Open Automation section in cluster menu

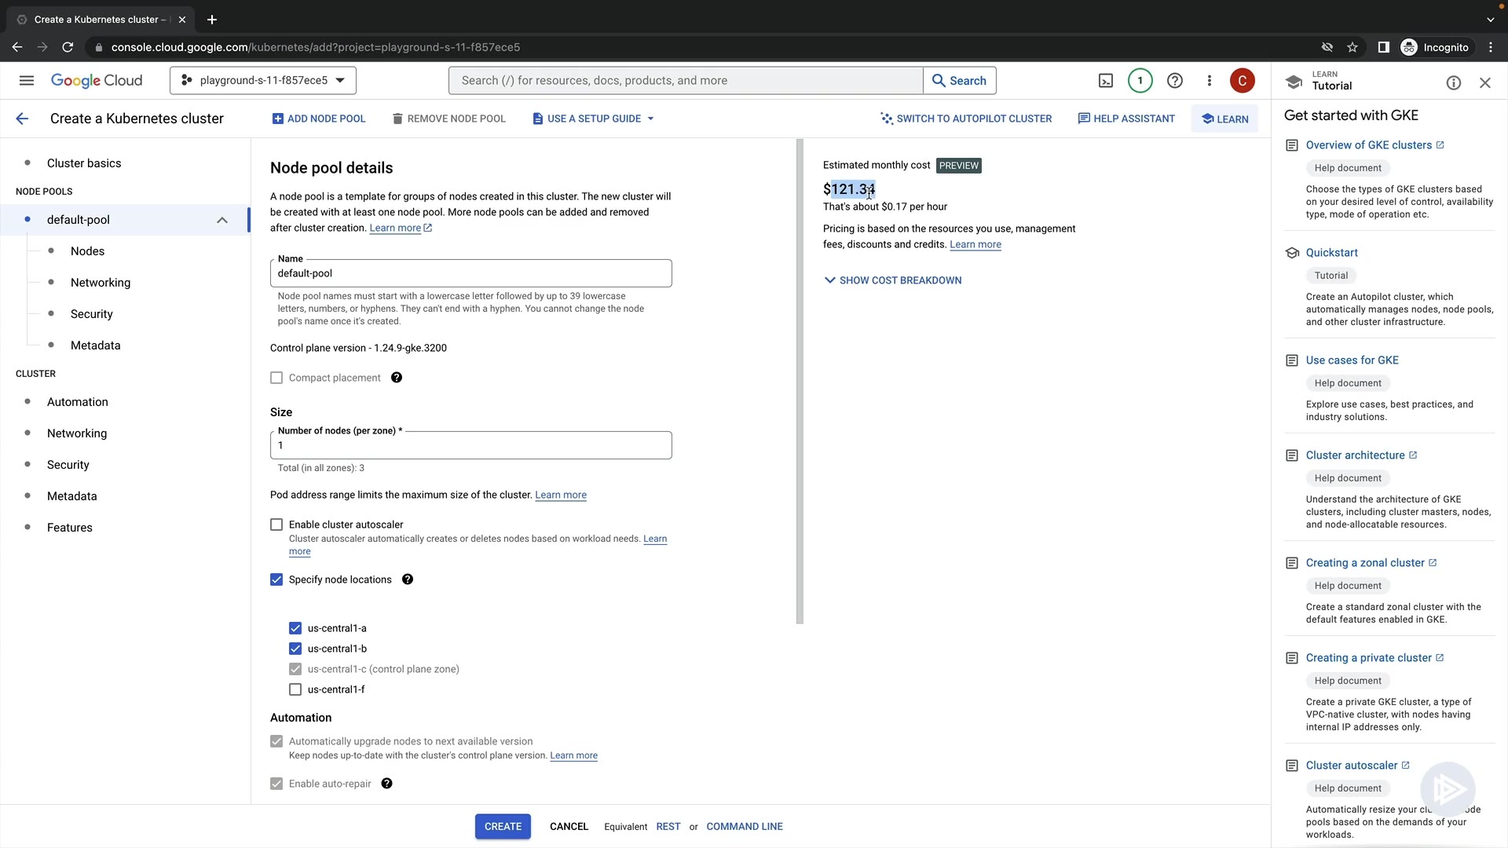click(78, 402)
